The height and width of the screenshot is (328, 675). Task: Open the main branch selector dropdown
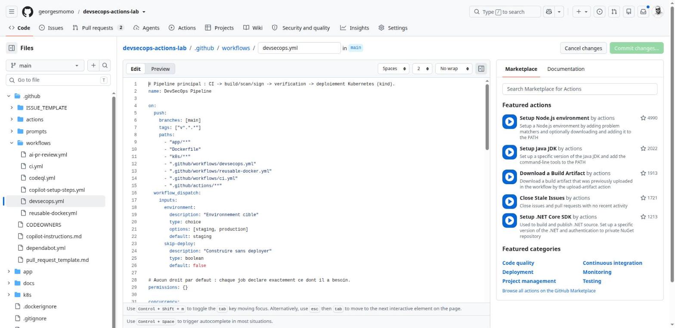[45, 65]
